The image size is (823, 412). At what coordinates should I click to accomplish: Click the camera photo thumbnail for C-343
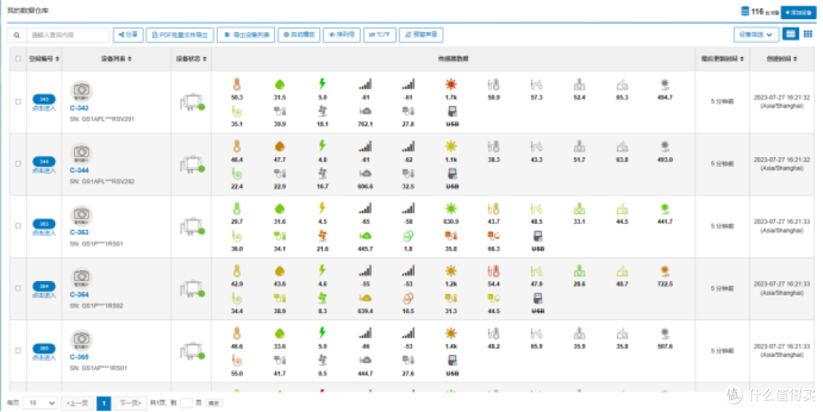point(82,90)
